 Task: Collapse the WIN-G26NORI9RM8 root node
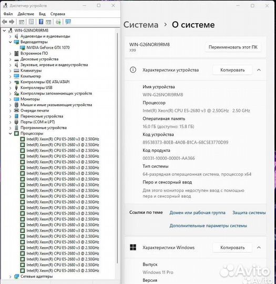(4, 31)
